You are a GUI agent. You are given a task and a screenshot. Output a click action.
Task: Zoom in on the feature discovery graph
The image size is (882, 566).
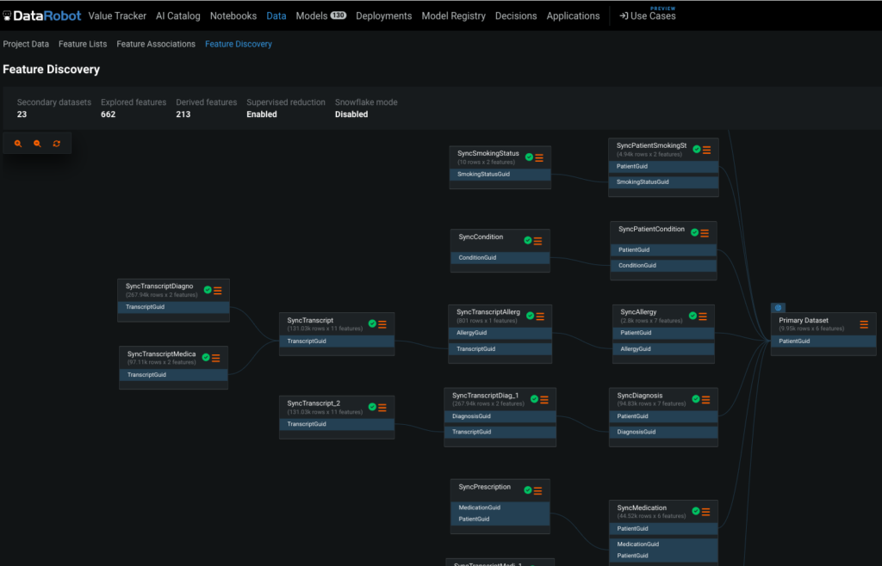[x=18, y=144]
